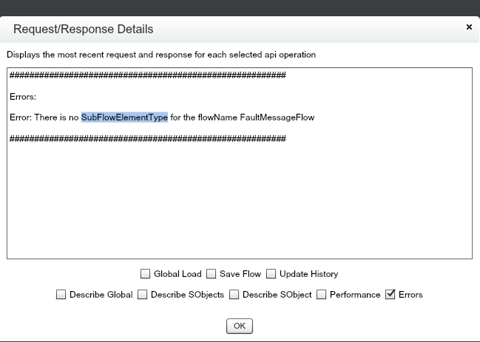
Task: Uncheck the Errors checkbox
Action: [x=391, y=295]
